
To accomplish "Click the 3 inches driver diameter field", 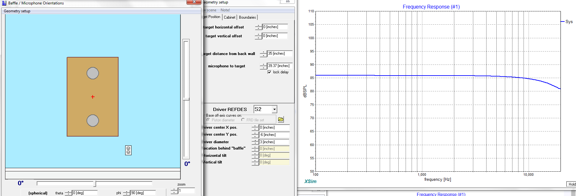I will [274, 142].
